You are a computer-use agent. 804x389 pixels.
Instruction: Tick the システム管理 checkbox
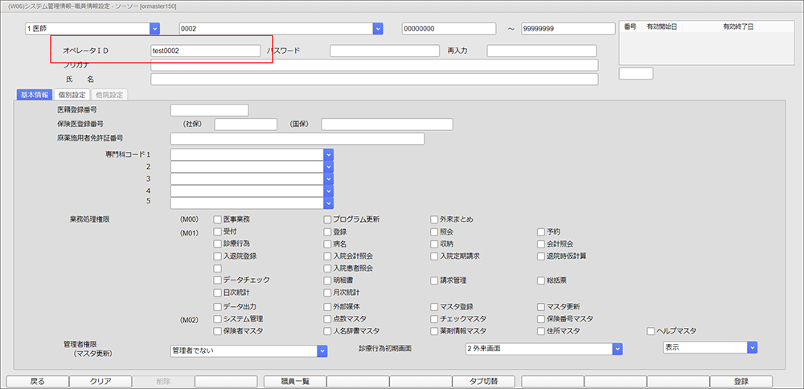[x=217, y=319]
